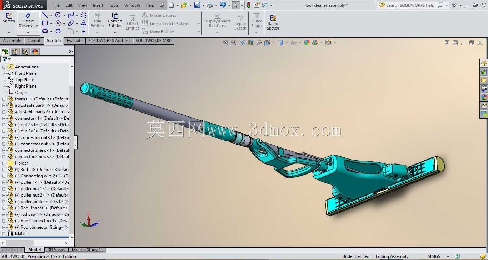The width and height of the screenshot is (488, 260).
Task: Choose the Polygon sketch tool
Action: (x=58, y=31)
